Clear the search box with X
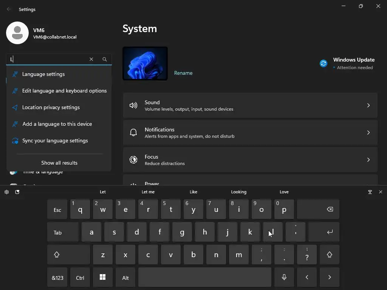The image size is (387, 290). [91, 59]
